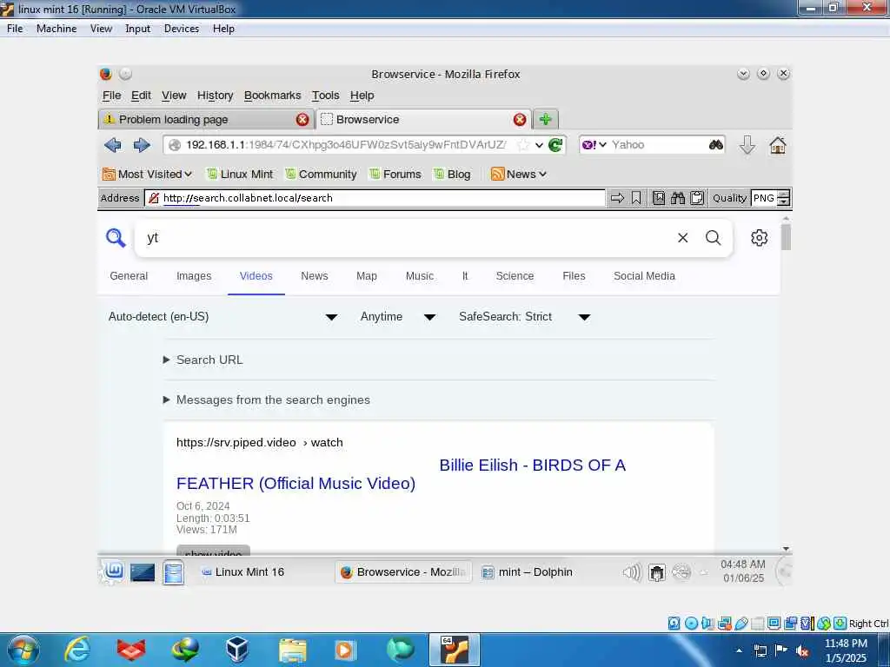The height and width of the screenshot is (667, 890).
Task: Open Most Visited bookmarks dropdown
Action: pyautogui.click(x=147, y=174)
